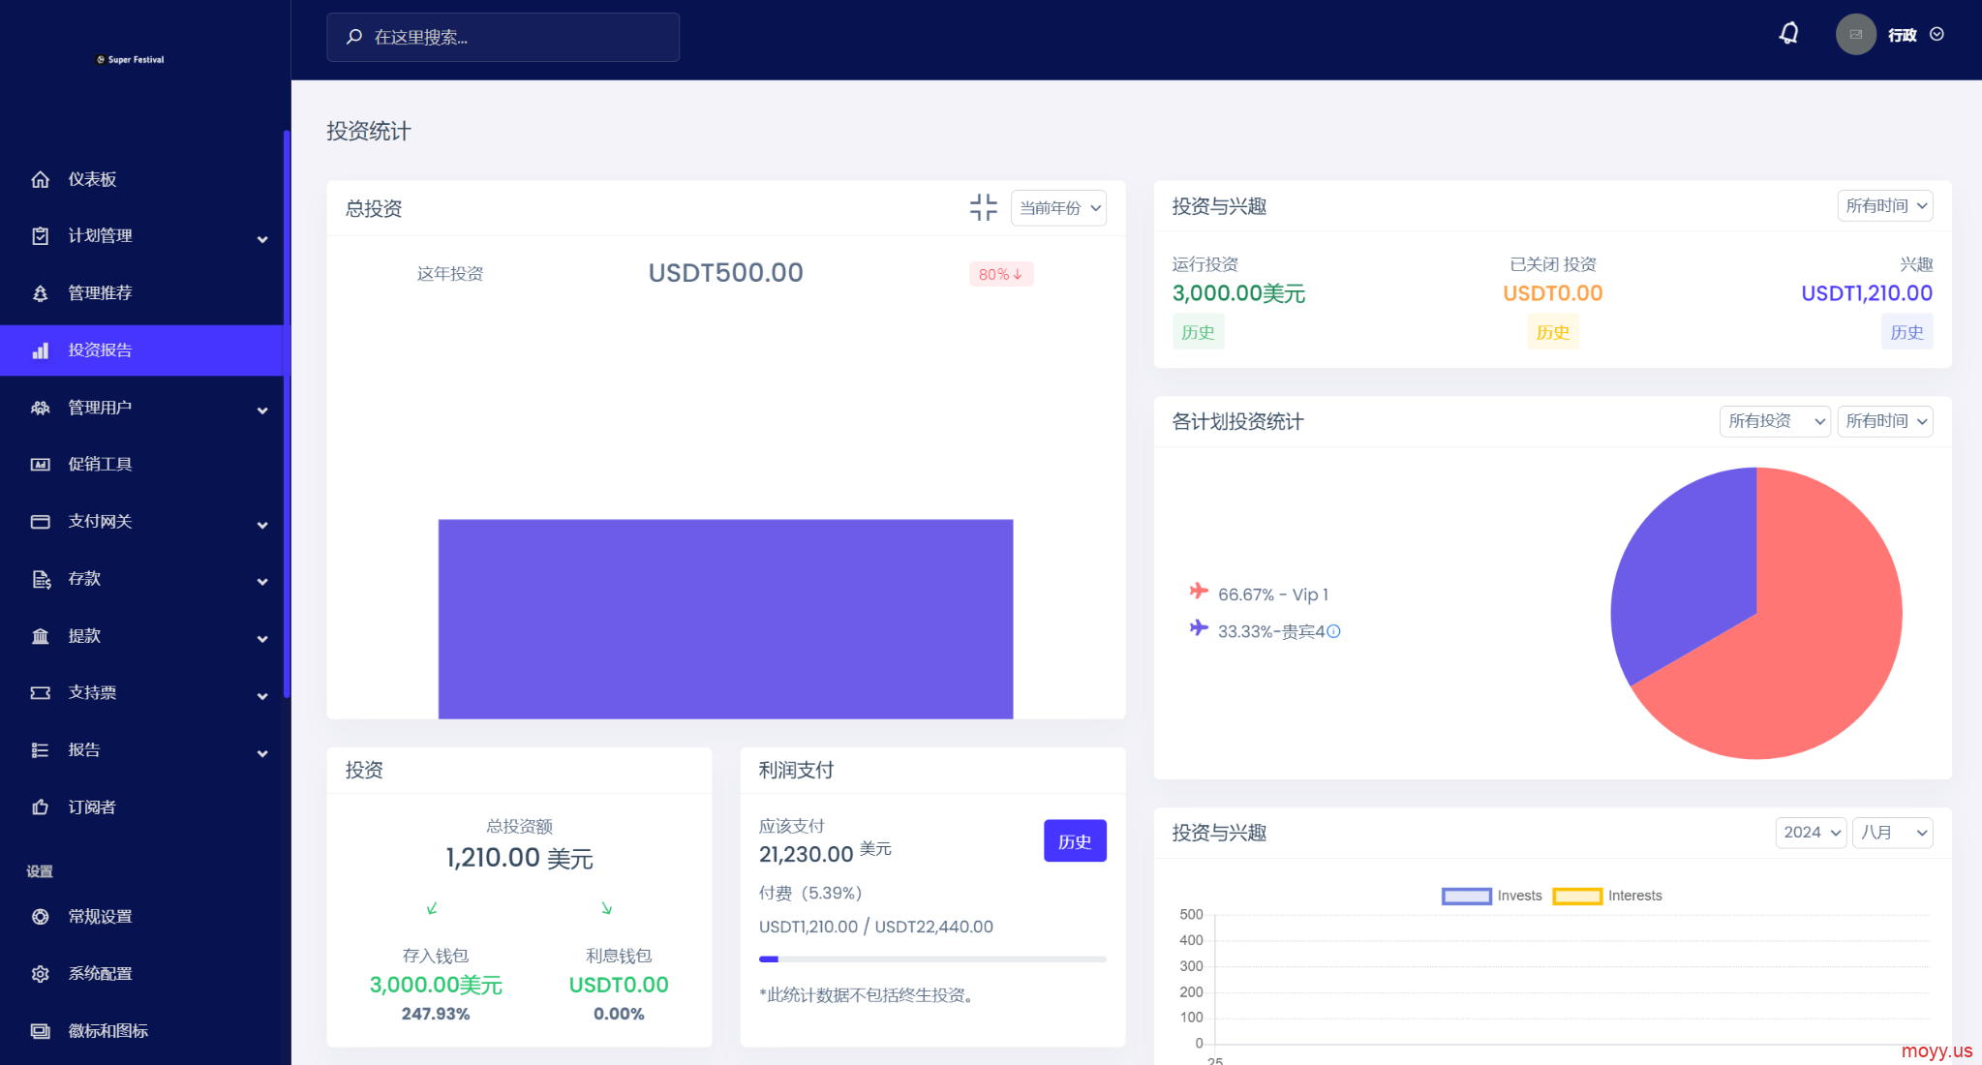Screen dimensions: 1982x1065
Task: Click the users icon for 管理用户
Action: [40, 408]
